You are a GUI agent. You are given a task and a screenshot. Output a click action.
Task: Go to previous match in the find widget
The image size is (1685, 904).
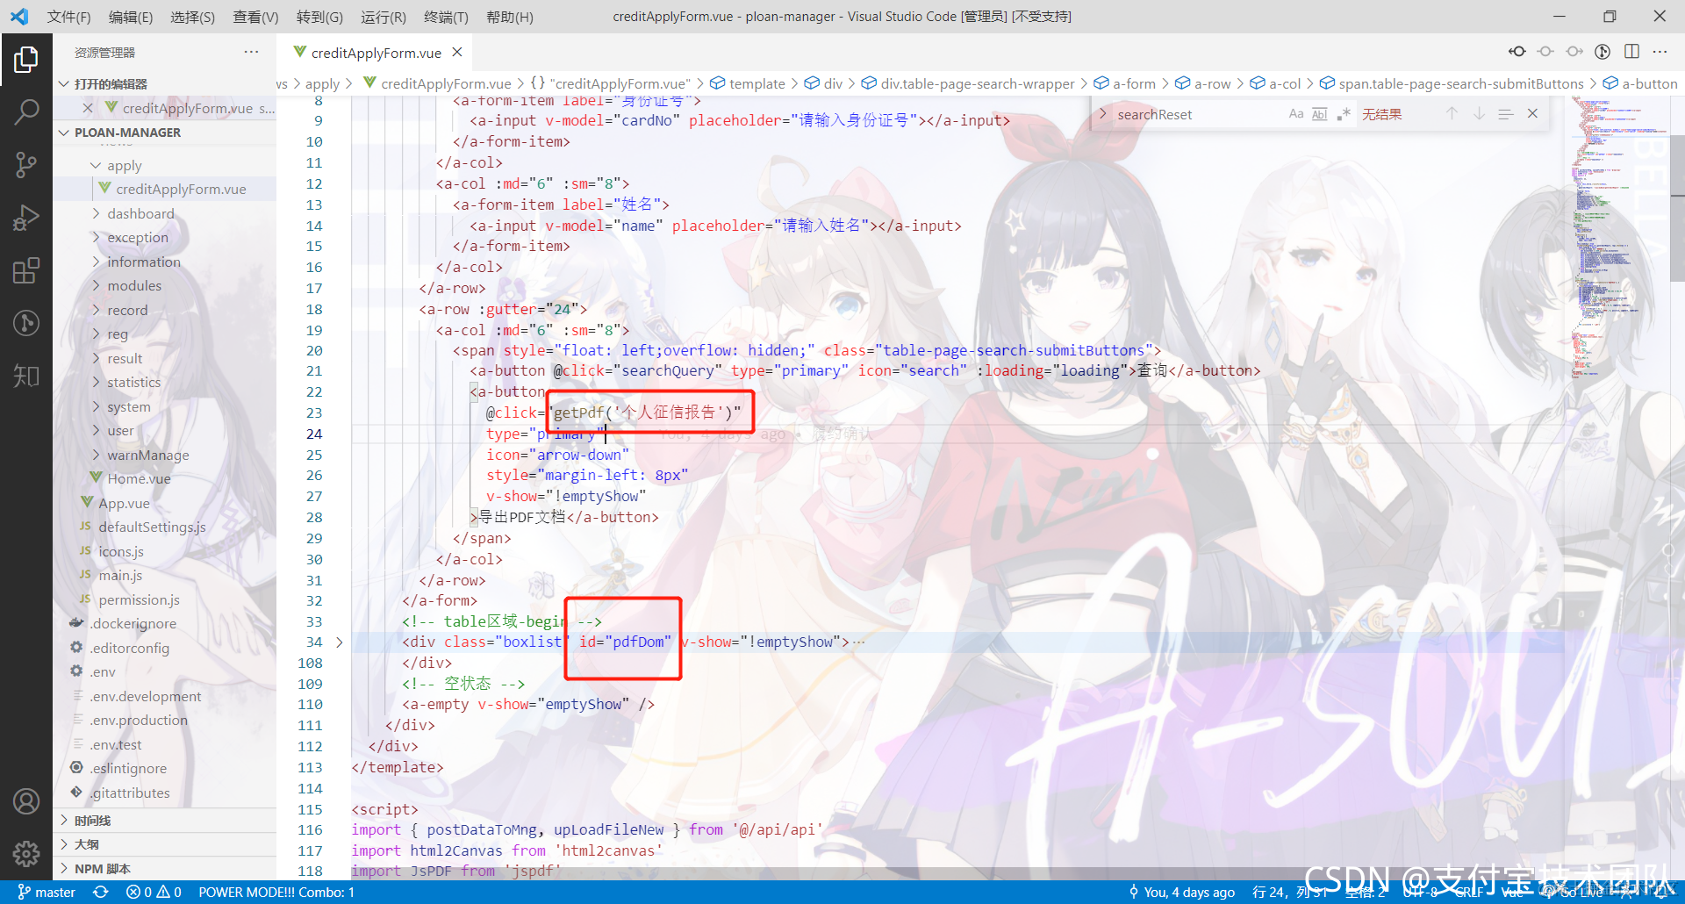pyautogui.click(x=1452, y=114)
